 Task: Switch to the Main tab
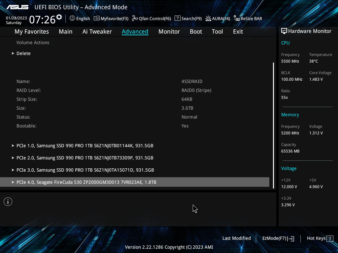[66, 32]
